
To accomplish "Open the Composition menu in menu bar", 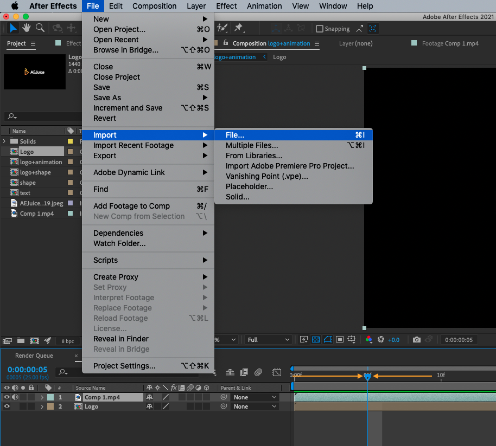I will (x=154, y=6).
